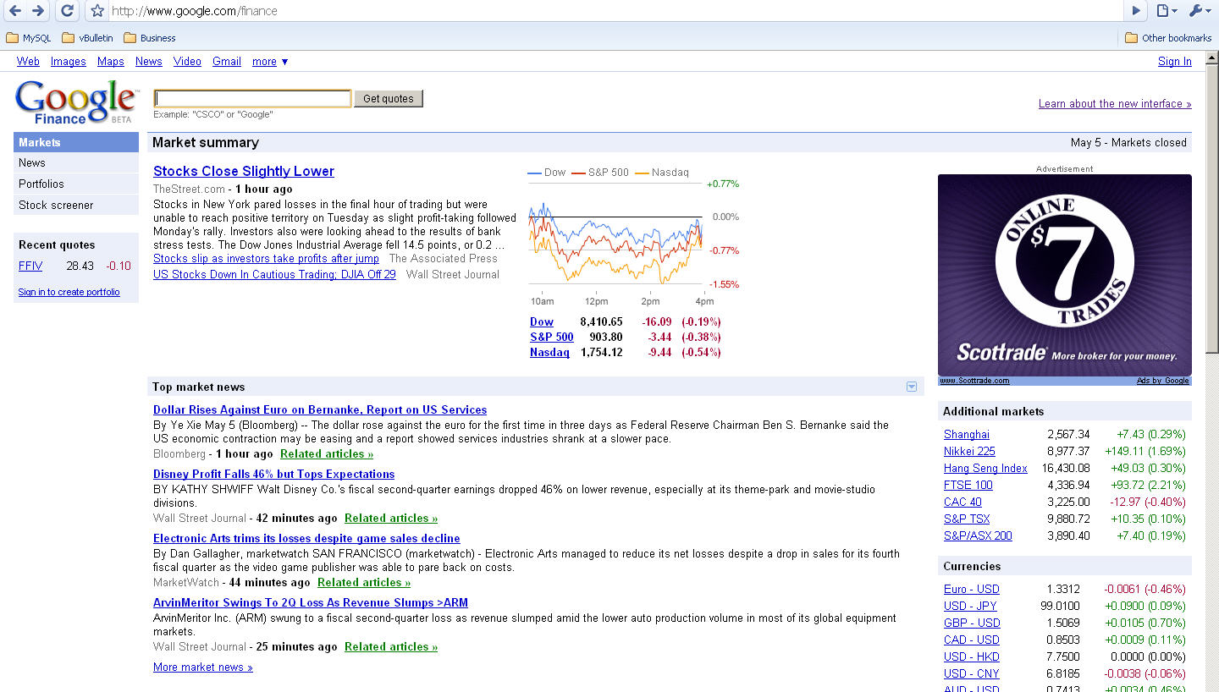Screen dimensions: 1219x692
Task: Open the Business bookmarks folder
Action: pyautogui.click(x=150, y=38)
